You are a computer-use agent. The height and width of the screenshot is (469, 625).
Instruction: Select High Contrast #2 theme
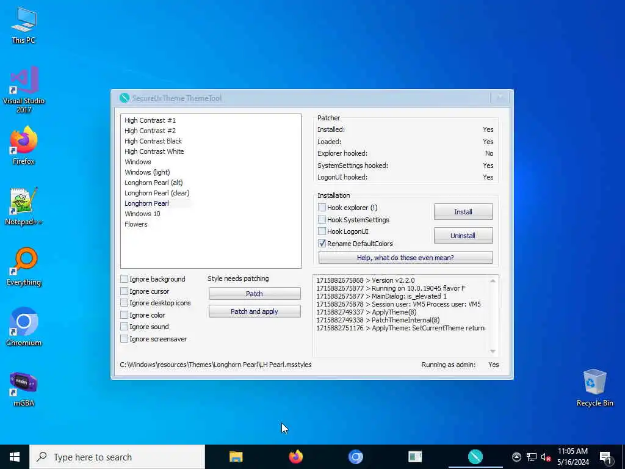click(150, 131)
